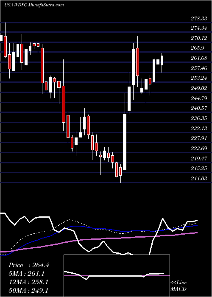Click the 215.25 price level label
Viewport: 212px width, 297px height.
tap(198, 168)
